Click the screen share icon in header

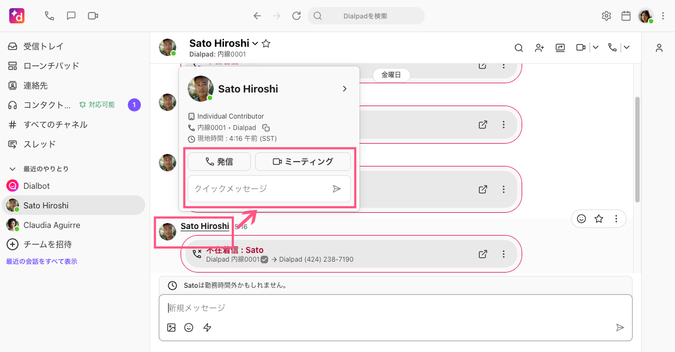pyautogui.click(x=560, y=48)
